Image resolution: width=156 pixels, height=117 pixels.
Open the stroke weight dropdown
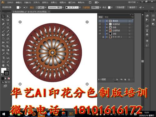(x=46, y=7)
